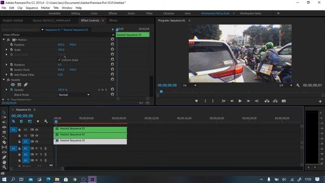Screen dimensions: 325x183
Task: Toggle Position stopwatch animation
Action: click(12, 45)
